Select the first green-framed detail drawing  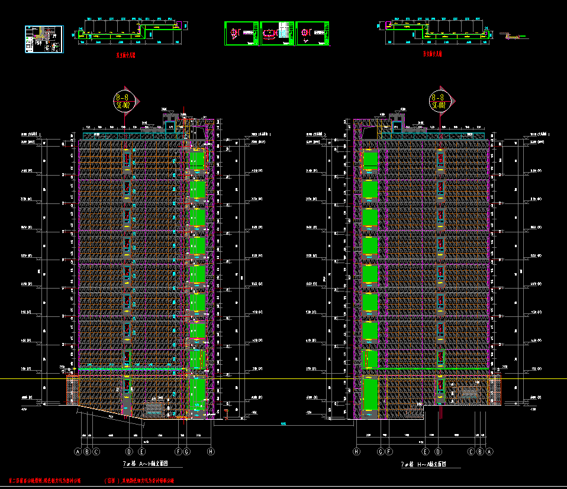241,33
